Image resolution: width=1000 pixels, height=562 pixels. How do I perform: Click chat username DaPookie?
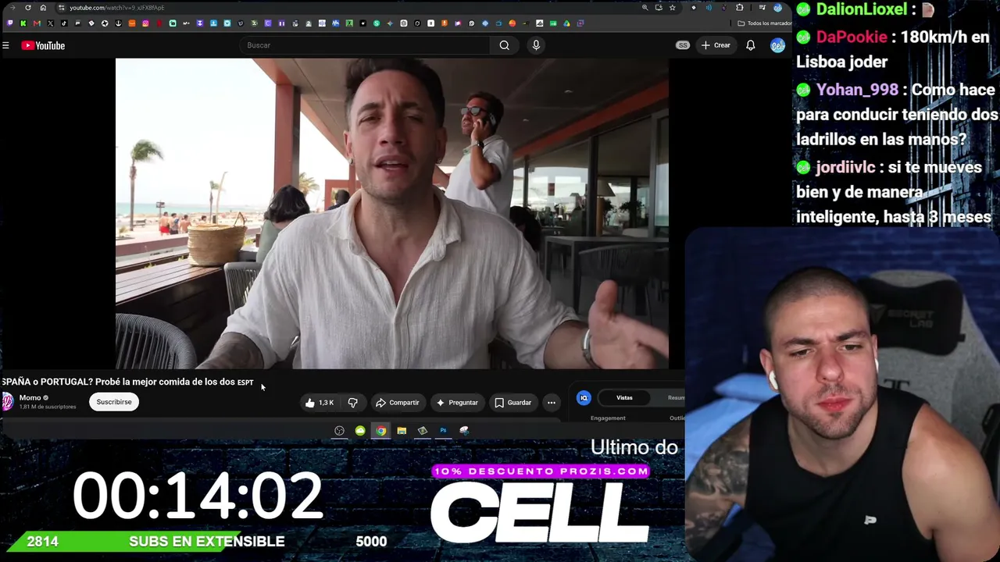852,37
